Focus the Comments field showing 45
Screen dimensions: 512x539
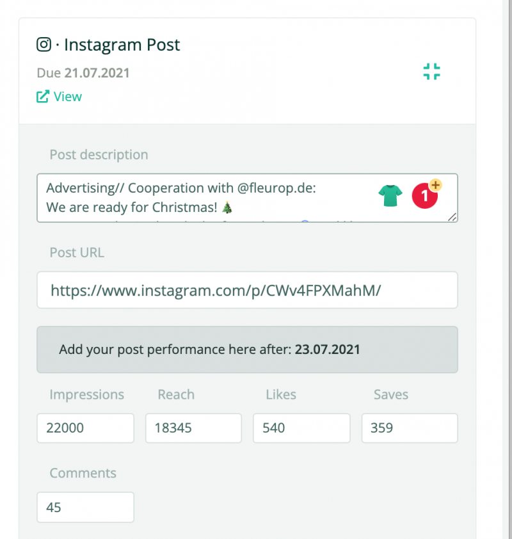tap(86, 508)
